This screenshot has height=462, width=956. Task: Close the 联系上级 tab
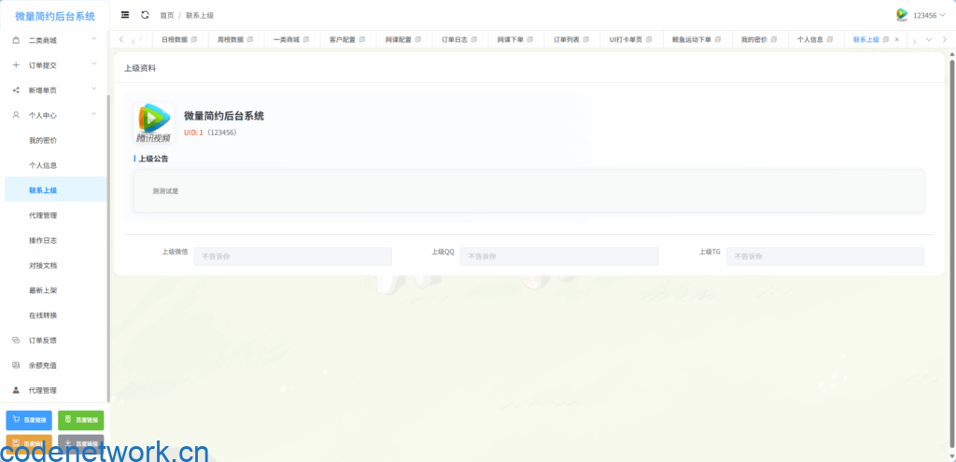897,40
